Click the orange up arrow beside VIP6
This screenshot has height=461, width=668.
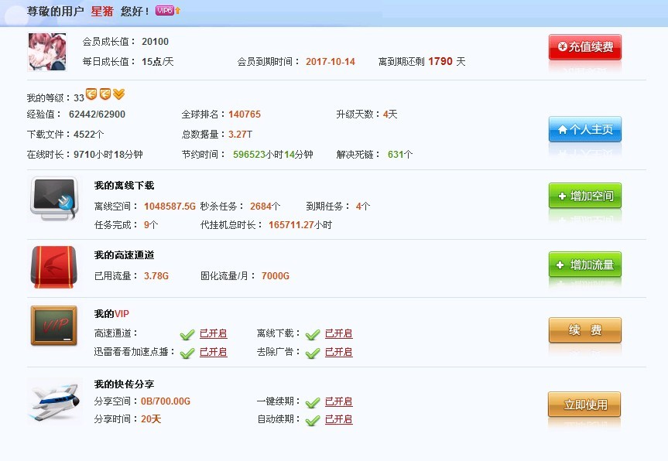(178, 11)
